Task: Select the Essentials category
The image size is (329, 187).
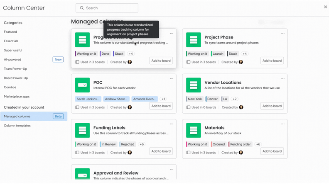Action: [x=11, y=41]
